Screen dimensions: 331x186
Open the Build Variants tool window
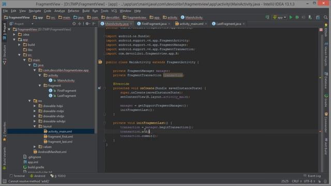click(5, 158)
